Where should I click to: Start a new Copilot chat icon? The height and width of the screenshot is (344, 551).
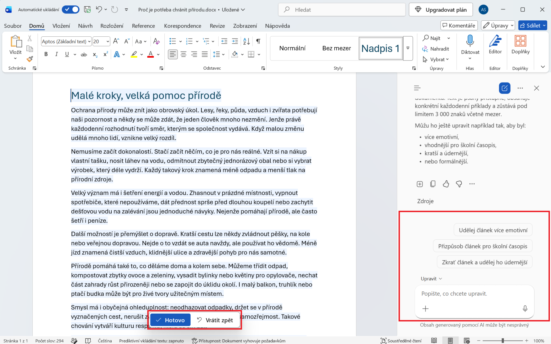pos(505,88)
